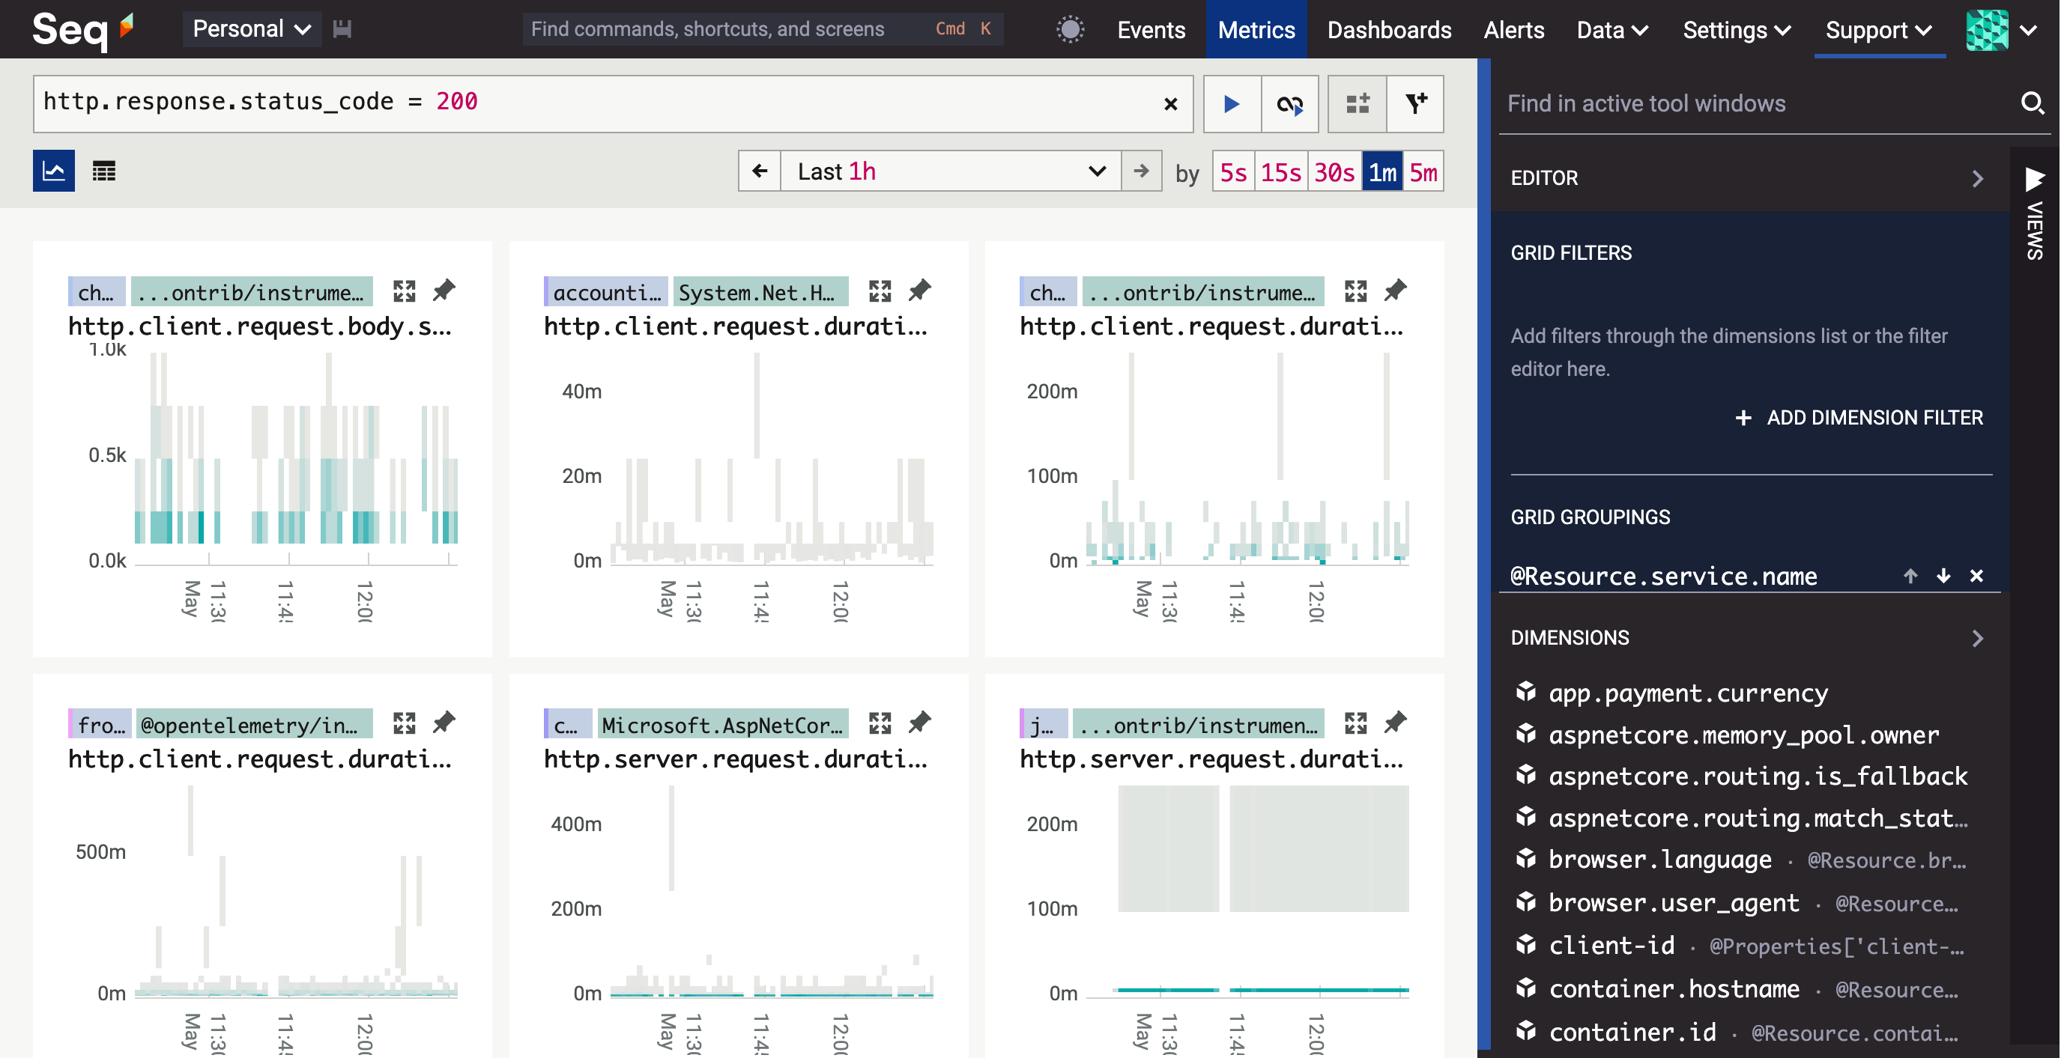The width and height of the screenshot is (2061, 1058).
Task: Run the query with the play button
Action: 1232,104
